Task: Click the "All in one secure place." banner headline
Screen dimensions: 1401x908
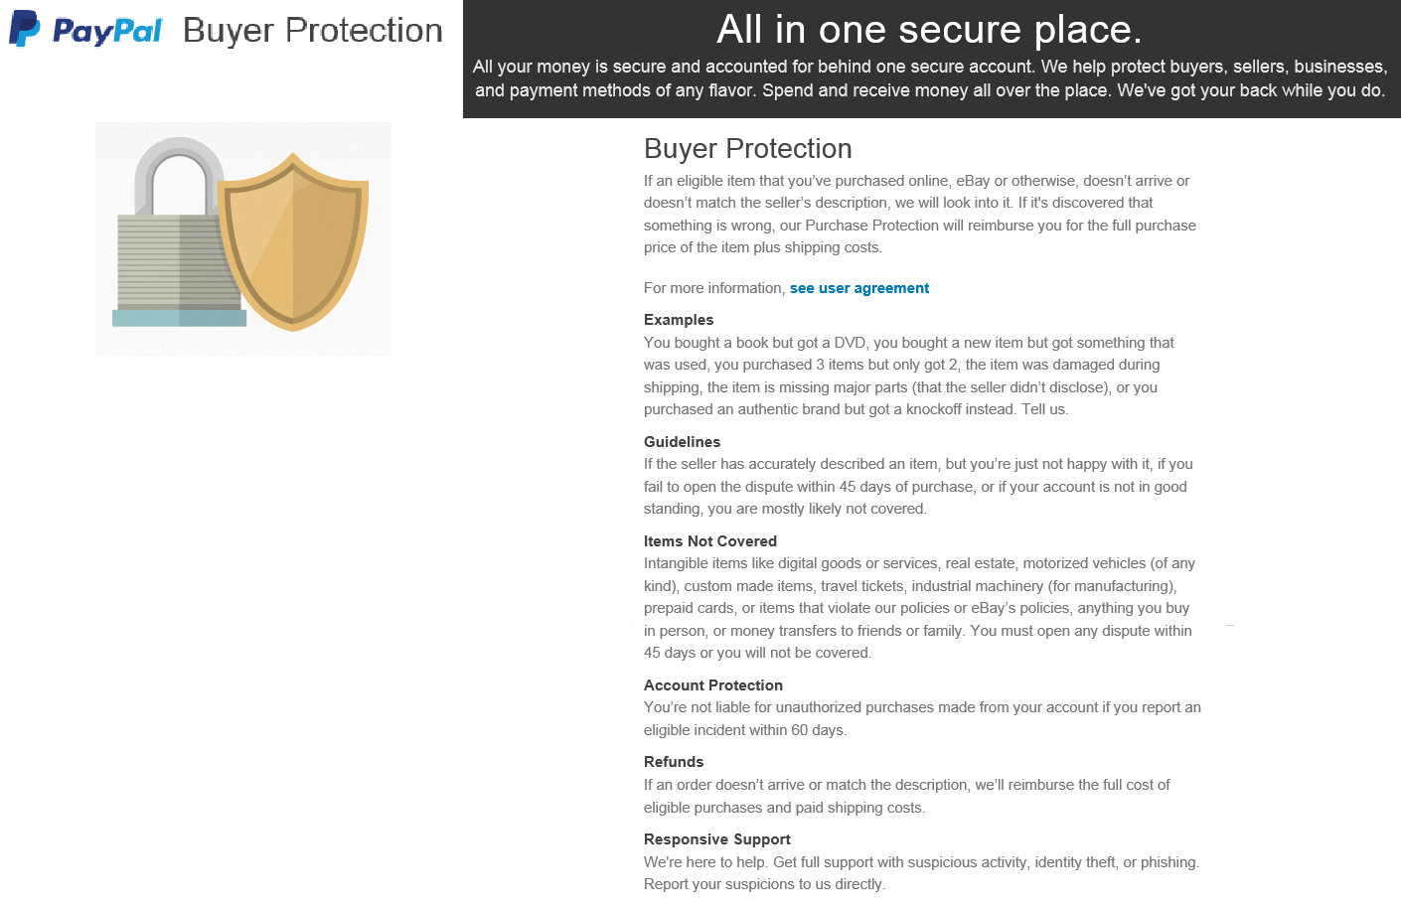Action: point(929,30)
